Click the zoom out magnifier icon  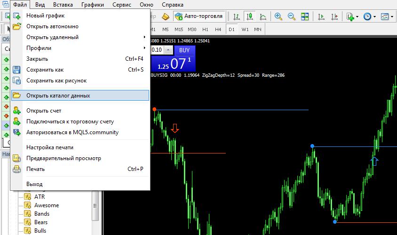click(292, 16)
